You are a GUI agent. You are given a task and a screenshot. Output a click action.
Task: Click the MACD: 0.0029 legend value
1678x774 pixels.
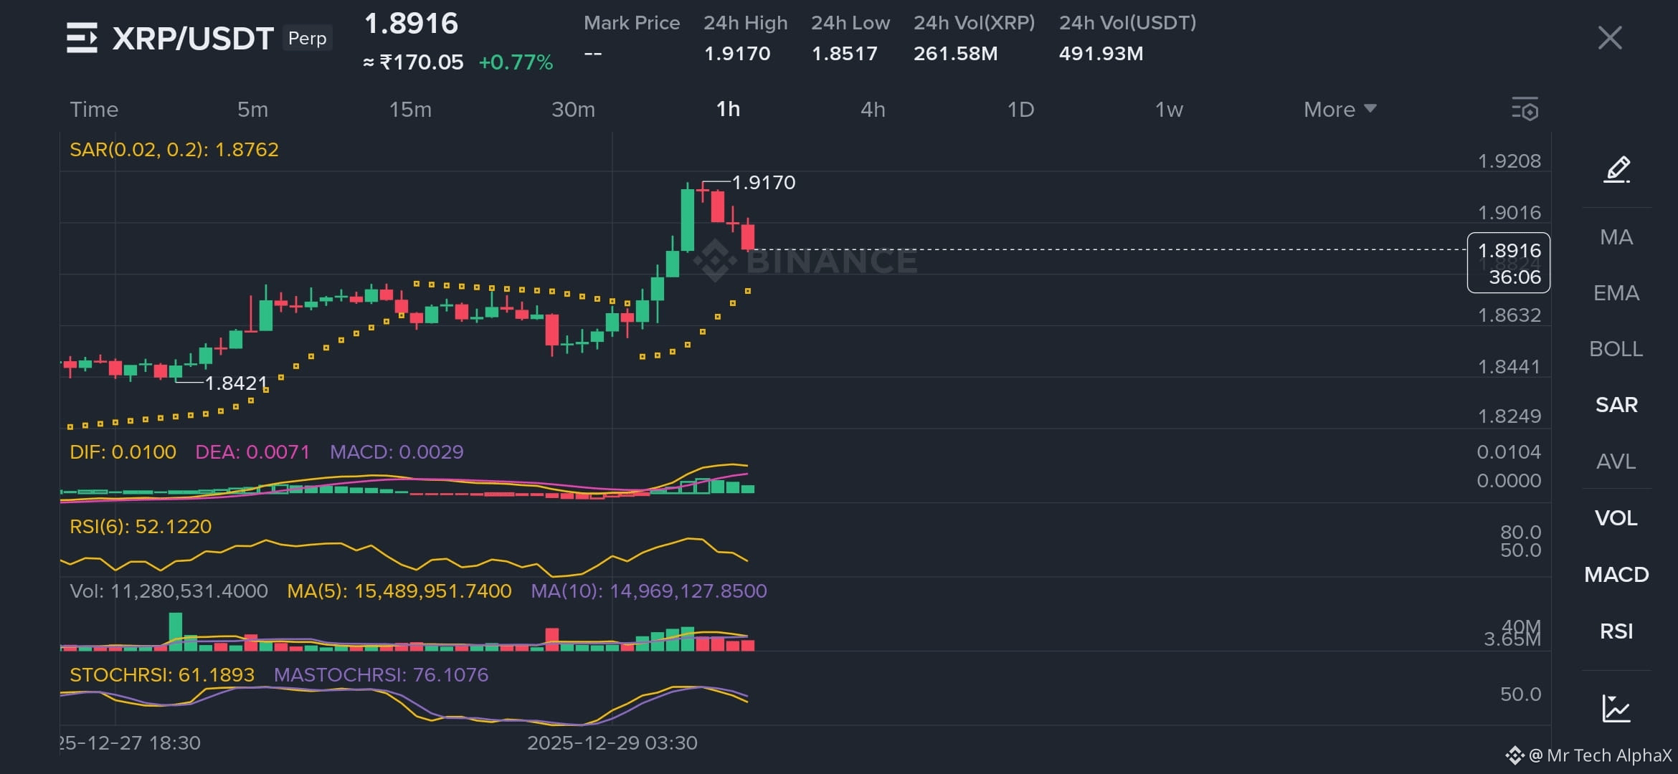[397, 452]
